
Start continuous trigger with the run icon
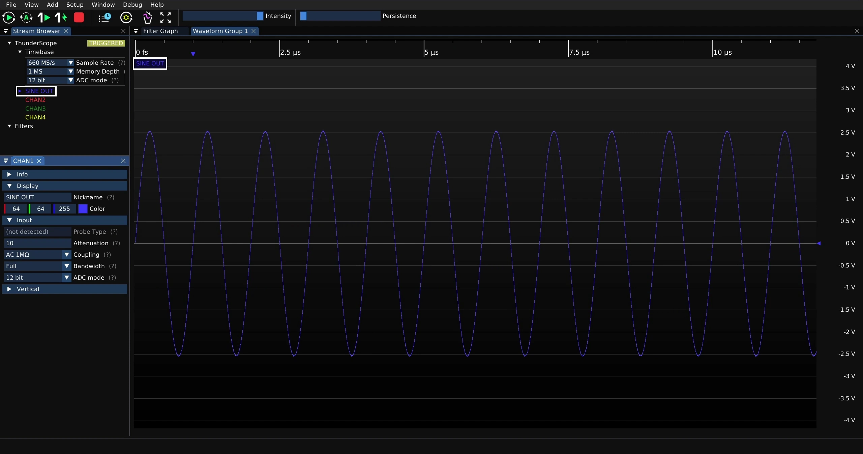(x=8, y=18)
